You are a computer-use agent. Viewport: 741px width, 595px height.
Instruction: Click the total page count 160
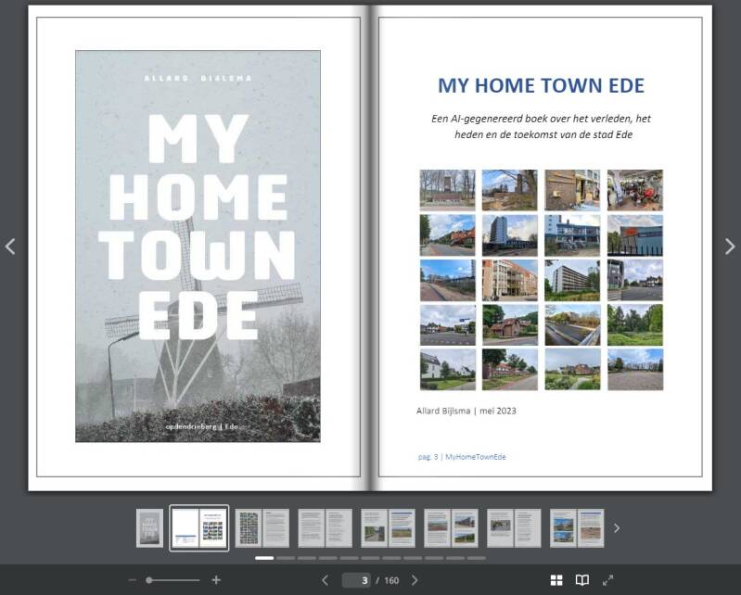click(391, 580)
